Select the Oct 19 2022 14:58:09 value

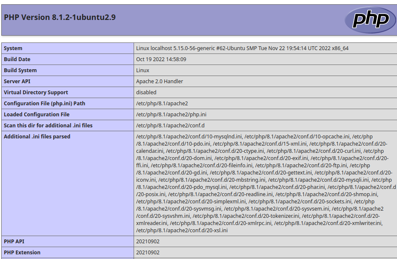[x=161, y=59]
